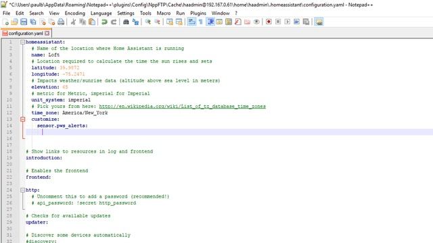This screenshot has height=243, width=433.
Task: Open the Folder as Workspace icon
Action: click(x=248, y=22)
